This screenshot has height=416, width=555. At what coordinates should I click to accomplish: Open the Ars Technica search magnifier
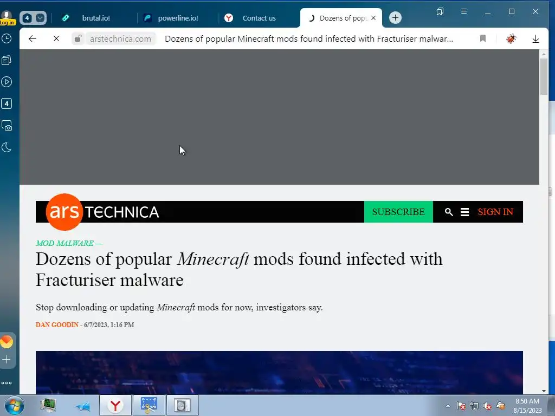pos(449,212)
